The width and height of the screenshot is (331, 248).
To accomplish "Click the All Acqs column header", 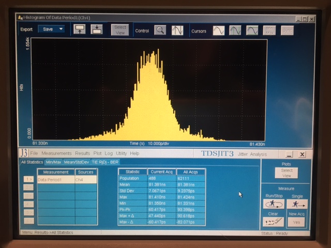I will [190, 172].
